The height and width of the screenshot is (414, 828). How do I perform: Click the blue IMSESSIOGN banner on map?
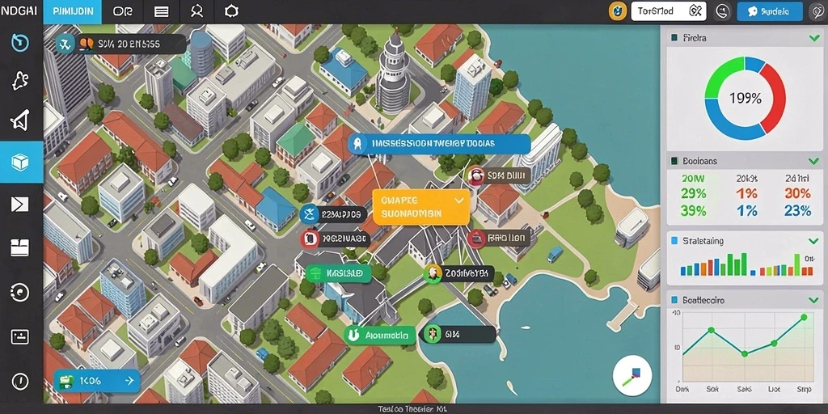point(439,144)
